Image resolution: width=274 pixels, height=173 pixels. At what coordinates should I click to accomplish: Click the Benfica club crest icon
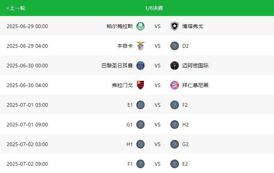click(x=140, y=46)
